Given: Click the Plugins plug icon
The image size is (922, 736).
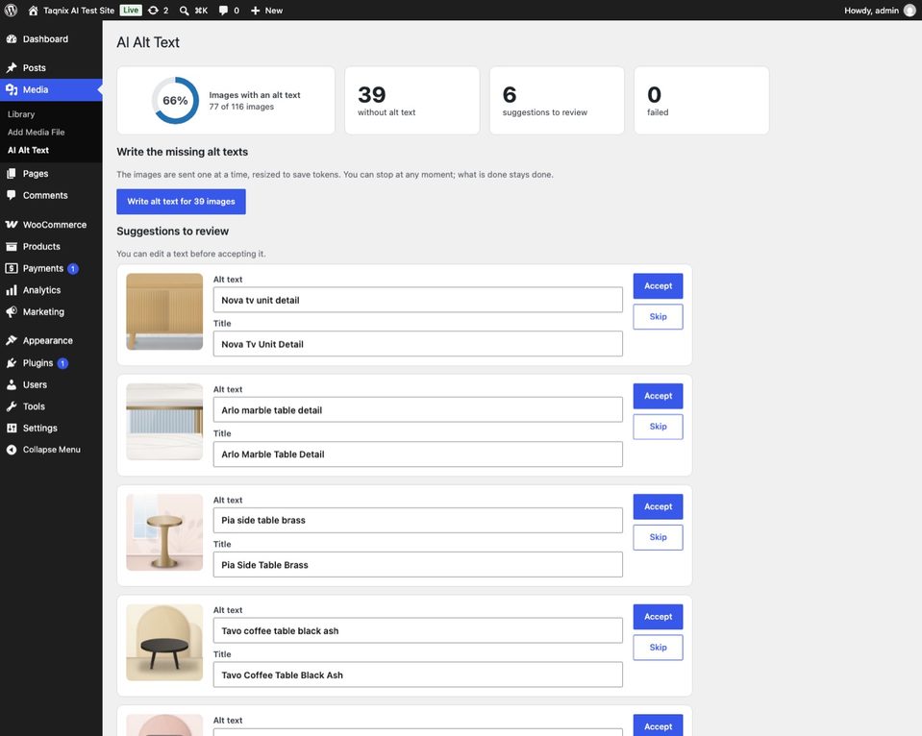Looking at the screenshot, I should 12,362.
